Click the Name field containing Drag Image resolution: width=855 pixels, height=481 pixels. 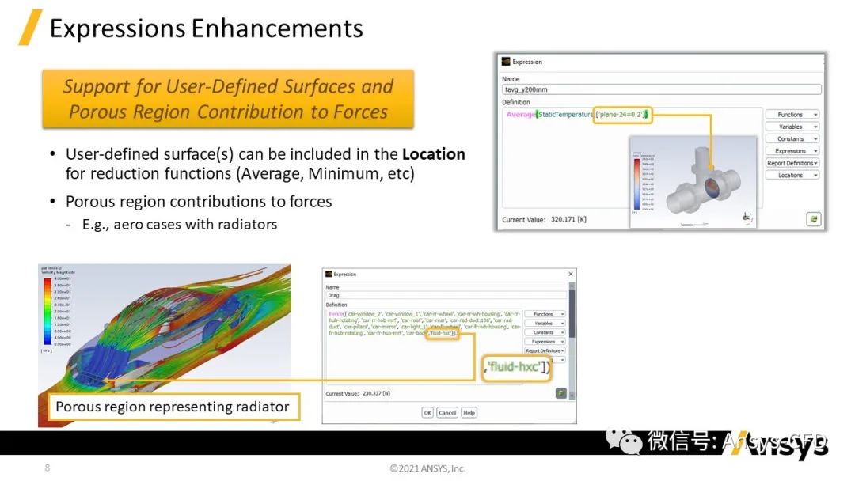(x=446, y=295)
